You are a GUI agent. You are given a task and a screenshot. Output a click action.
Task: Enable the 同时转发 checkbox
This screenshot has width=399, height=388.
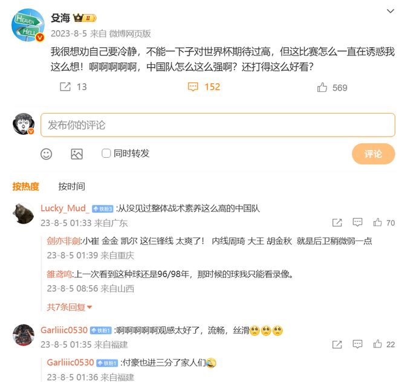tap(106, 154)
